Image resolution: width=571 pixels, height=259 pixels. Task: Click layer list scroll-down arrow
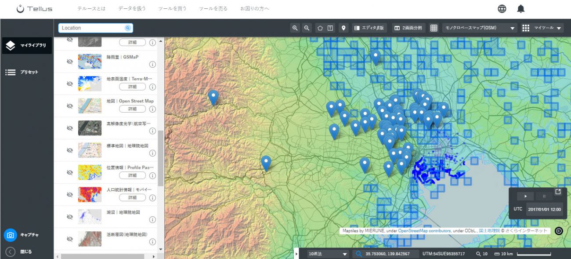(x=160, y=249)
